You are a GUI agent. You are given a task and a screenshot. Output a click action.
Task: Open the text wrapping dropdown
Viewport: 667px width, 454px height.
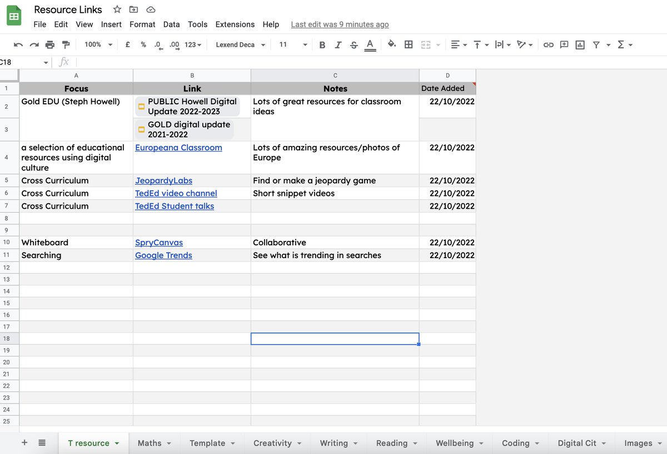tap(502, 44)
